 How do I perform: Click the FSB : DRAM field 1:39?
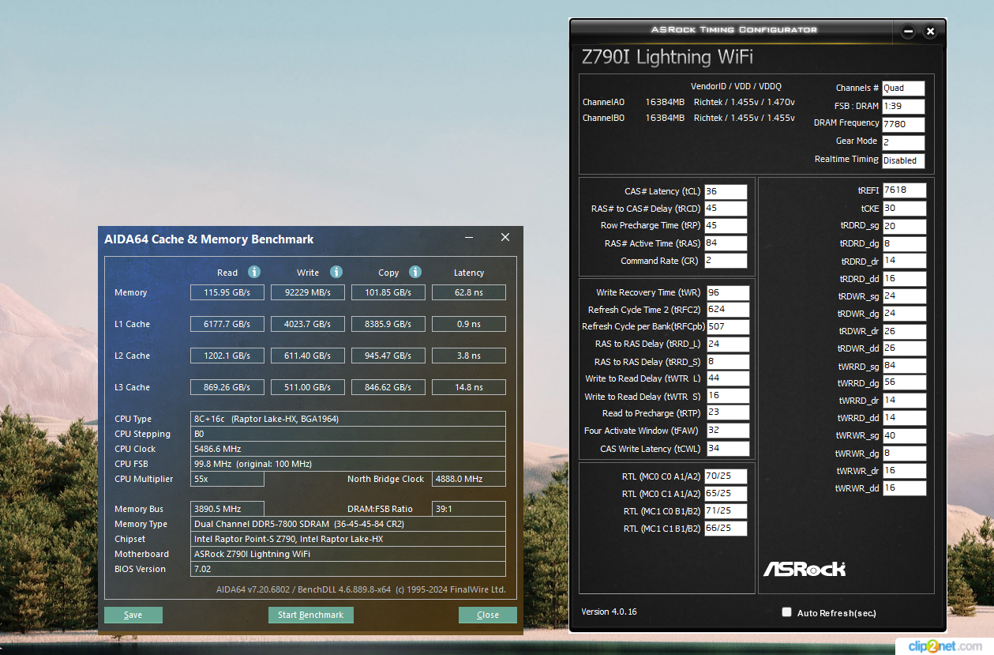(x=903, y=106)
